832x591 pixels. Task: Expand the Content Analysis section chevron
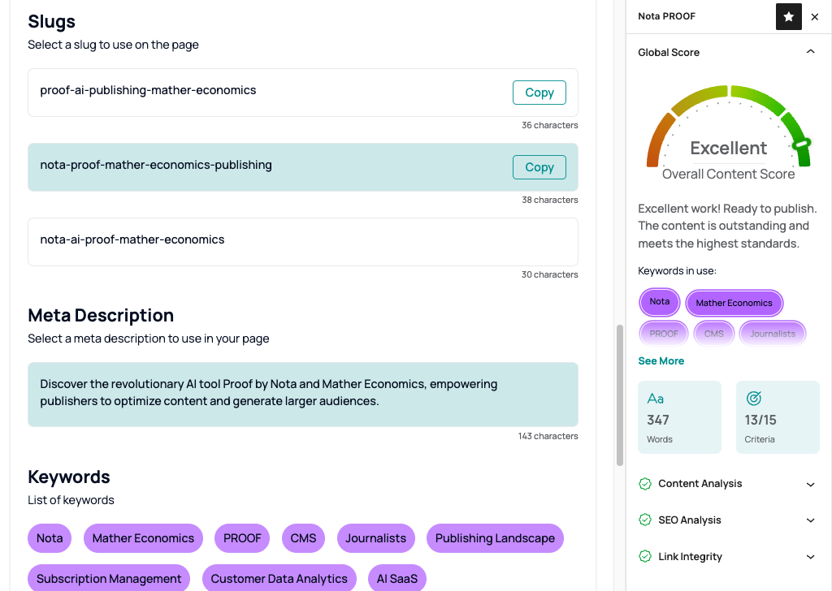click(x=810, y=485)
